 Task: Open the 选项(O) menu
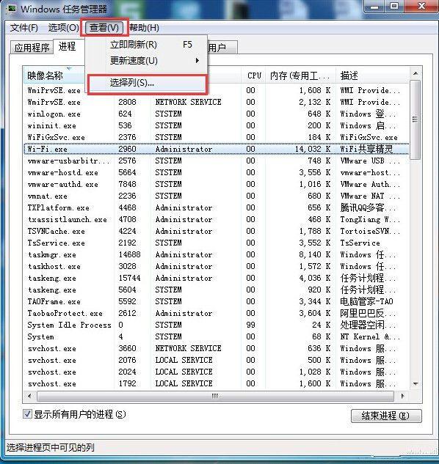[63, 28]
